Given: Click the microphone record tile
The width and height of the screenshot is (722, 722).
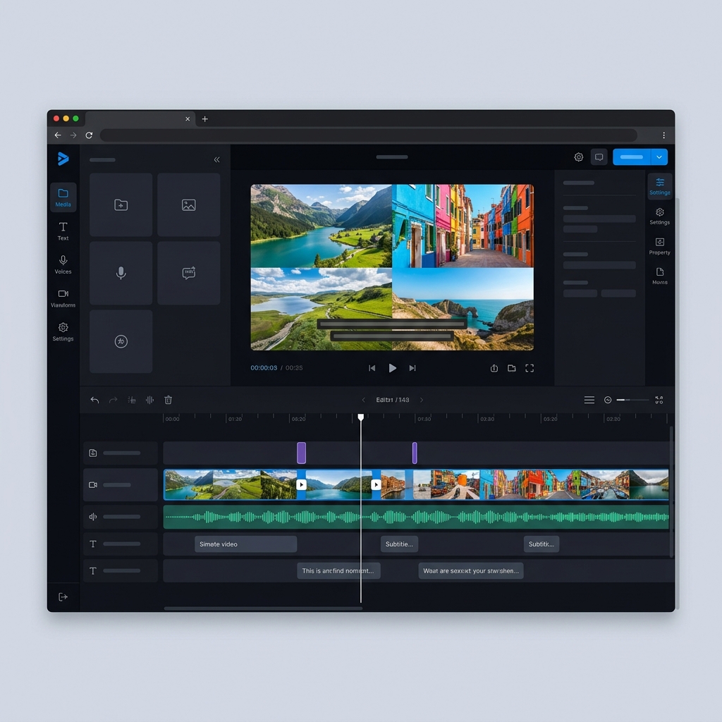Looking at the screenshot, I should pos(121,273).
